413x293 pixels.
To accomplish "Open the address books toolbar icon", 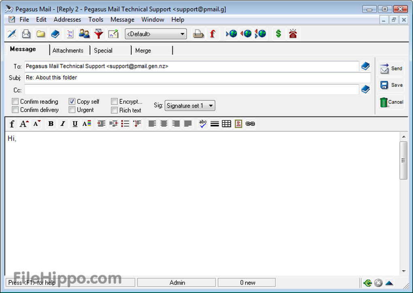I will tap(55, 34).
